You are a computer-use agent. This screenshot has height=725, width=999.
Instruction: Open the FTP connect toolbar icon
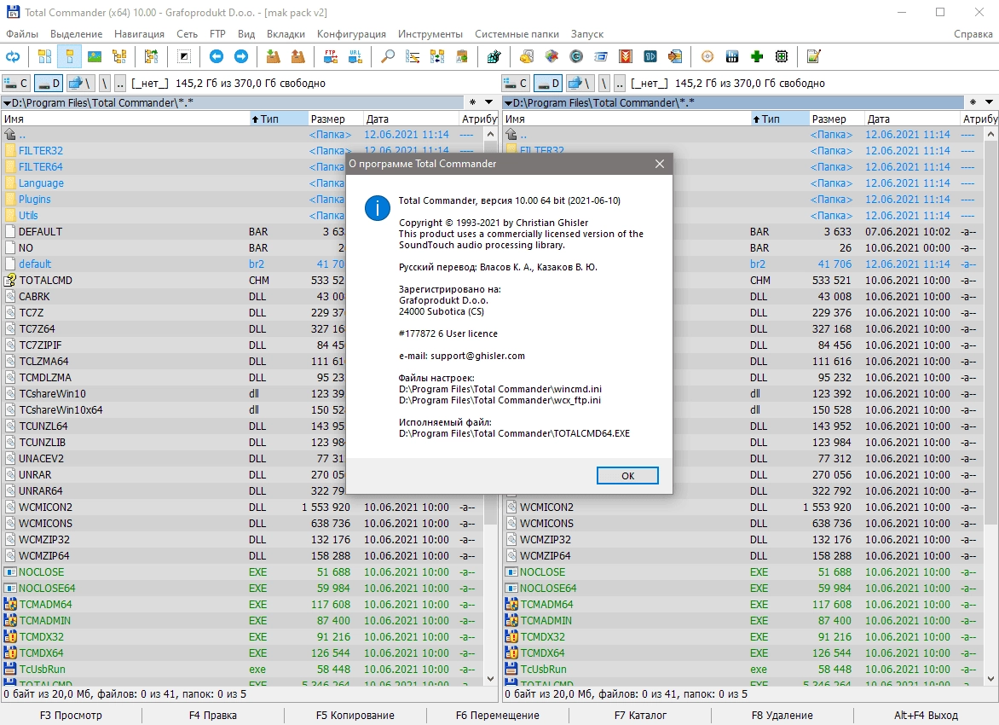(x=330, y=57)
